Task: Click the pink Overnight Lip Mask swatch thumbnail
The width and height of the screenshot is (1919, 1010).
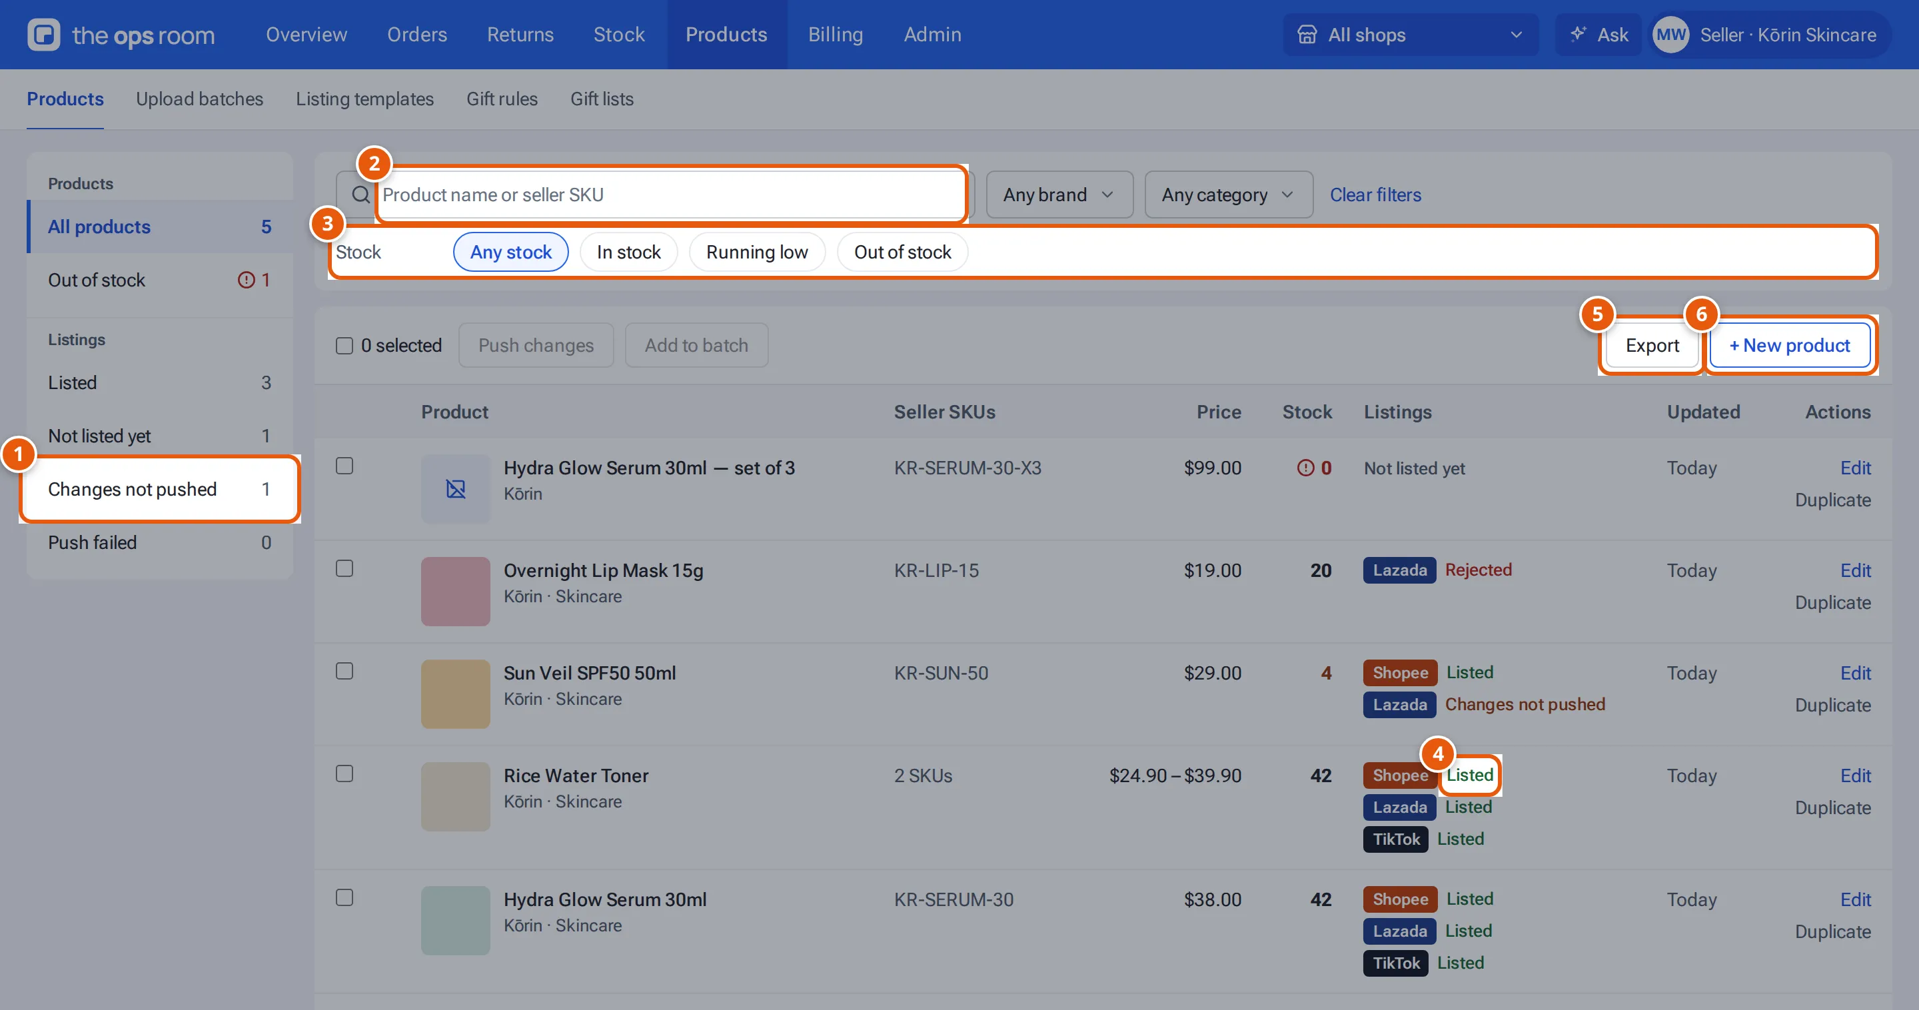Action: 456,592
